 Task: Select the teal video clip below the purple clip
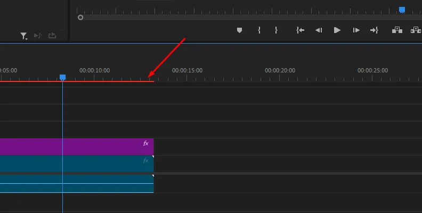click(77, 163)
